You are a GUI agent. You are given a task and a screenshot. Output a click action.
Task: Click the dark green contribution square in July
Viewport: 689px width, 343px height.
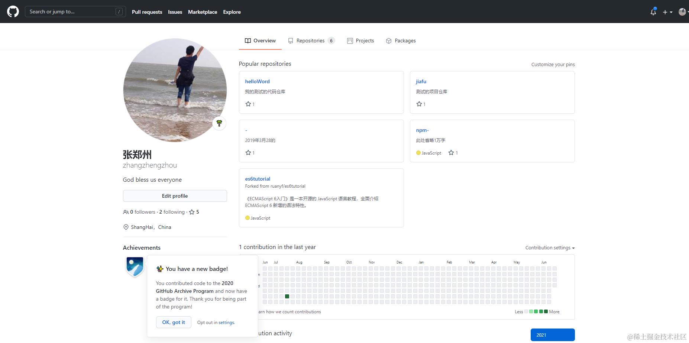287,296
